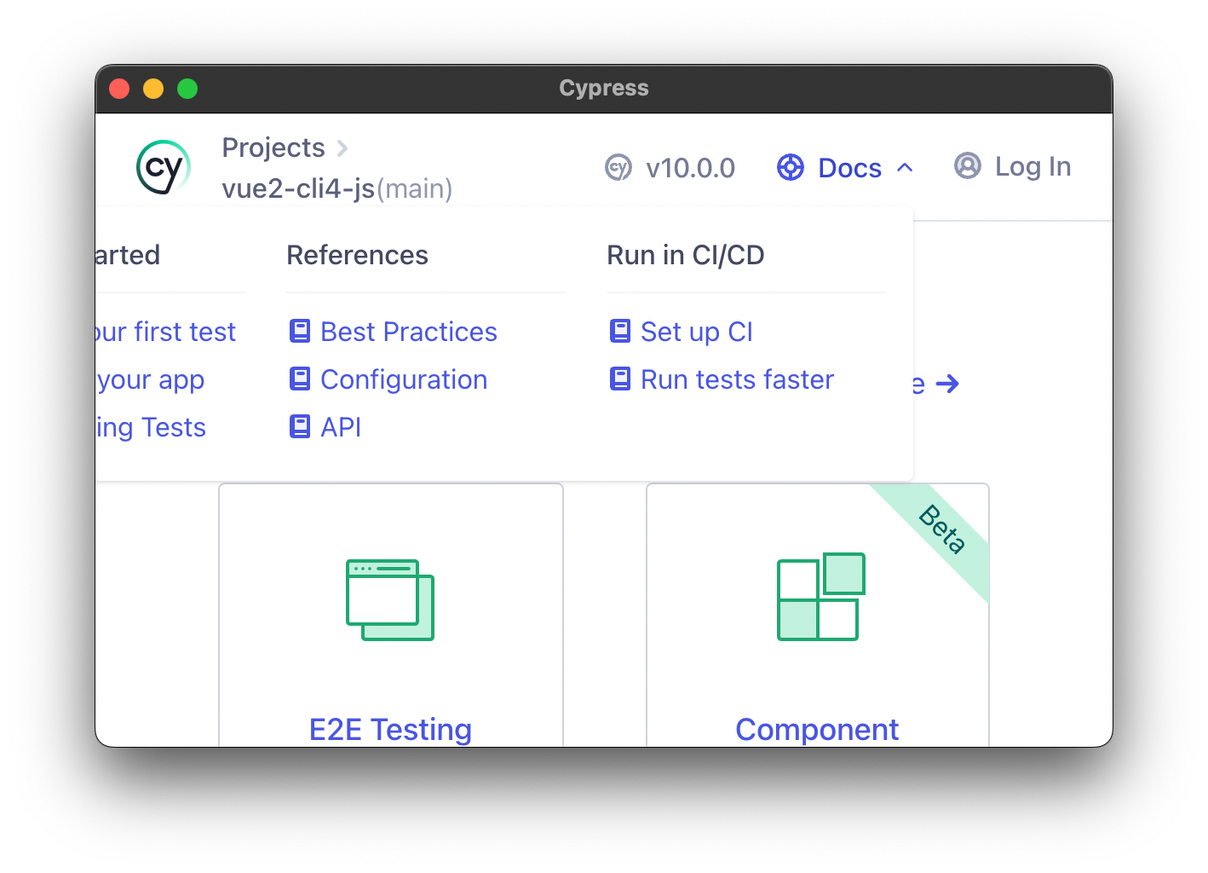Open the Log In page
Image resolution: width=1208 pixels, height=873 pixels.
(x=1033, y=166)
